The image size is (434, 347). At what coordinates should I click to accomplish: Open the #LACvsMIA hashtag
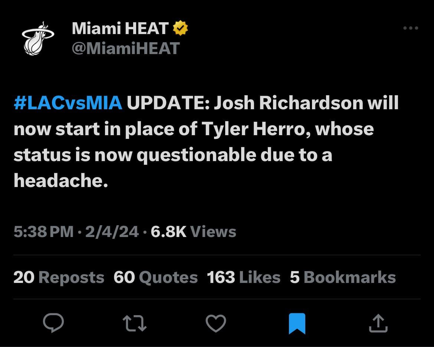click(x=68, y=104)
